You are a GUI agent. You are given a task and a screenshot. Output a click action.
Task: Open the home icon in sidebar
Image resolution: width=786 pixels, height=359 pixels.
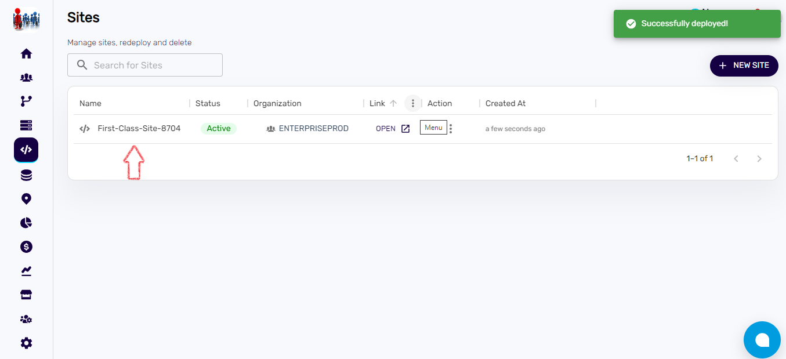26,54
